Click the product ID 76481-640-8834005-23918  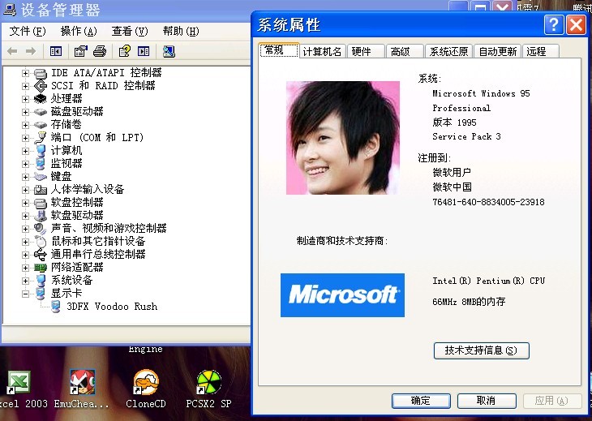coord(488,202)
